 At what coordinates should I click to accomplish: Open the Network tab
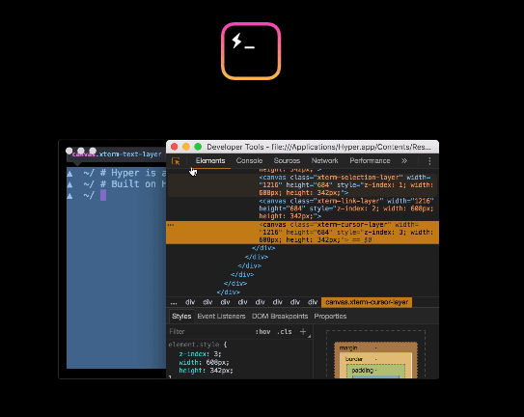tap(325, 161)
